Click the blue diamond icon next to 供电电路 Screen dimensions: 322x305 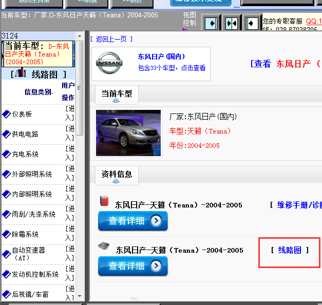point(6,134)
